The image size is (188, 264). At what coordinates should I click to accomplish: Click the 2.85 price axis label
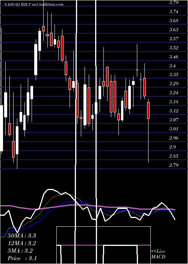174,156
